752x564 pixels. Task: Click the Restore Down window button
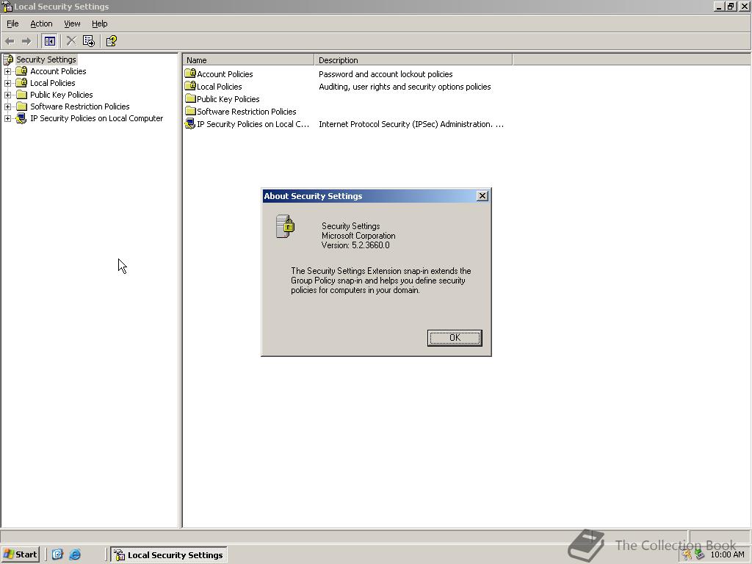731,6
